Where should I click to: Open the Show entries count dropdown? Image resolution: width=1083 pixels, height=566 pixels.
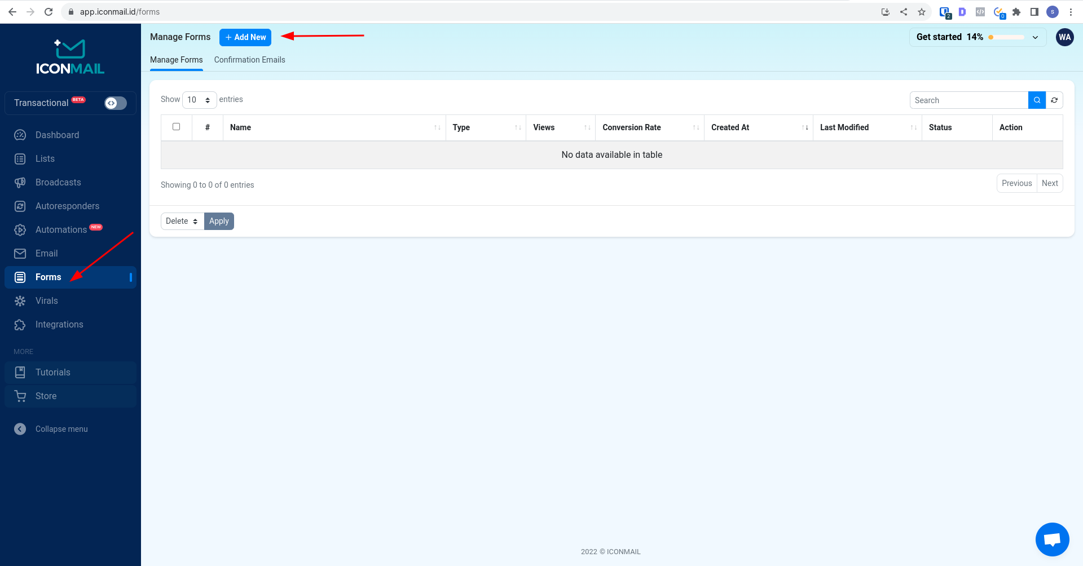coord(199,100)
